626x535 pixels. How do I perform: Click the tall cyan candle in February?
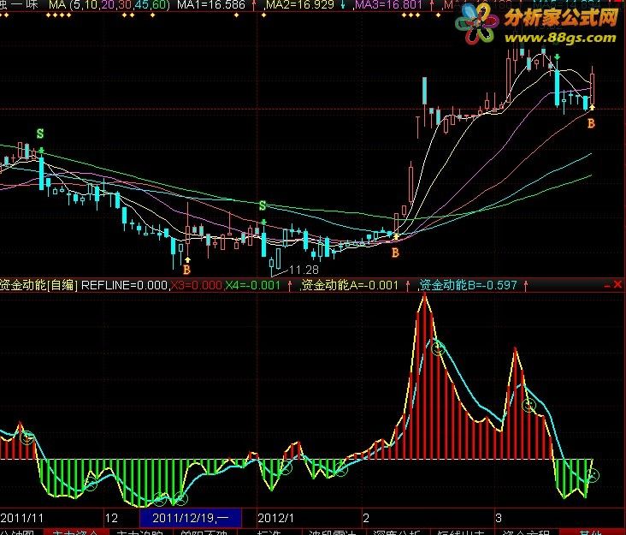425,91
